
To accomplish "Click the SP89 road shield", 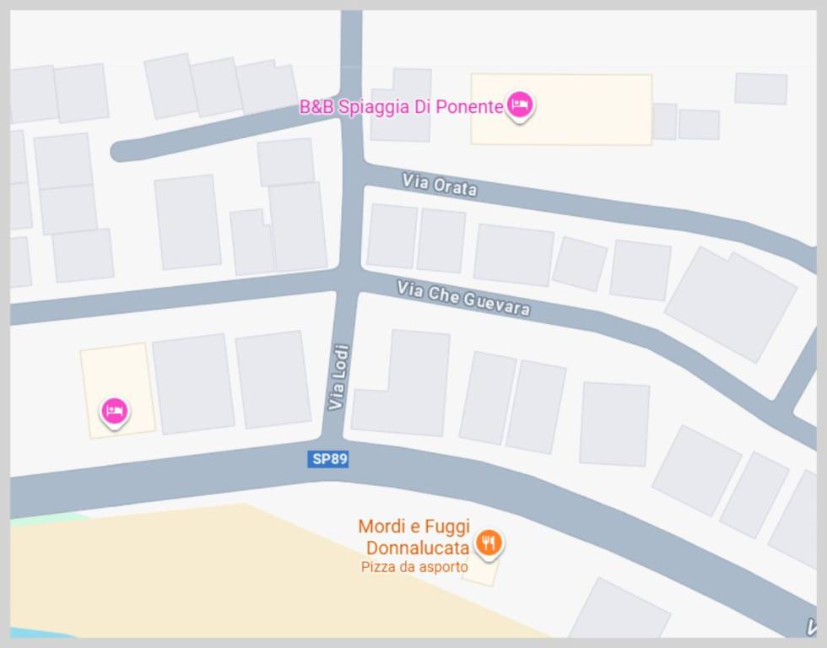I will pyautogui.click(x=328, y=459).
